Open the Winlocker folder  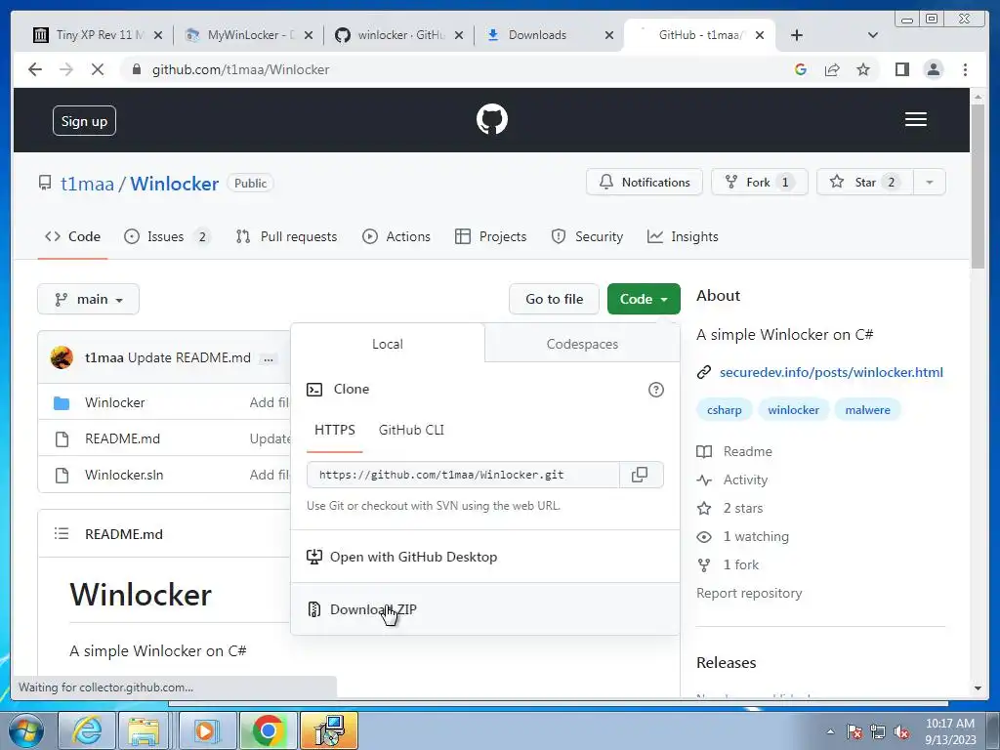(x=115, y=402)
